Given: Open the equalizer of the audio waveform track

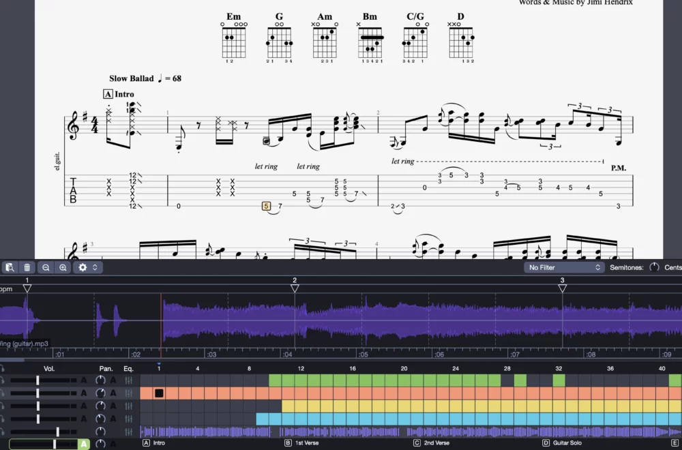Looking at the screenshot, I should click(x=128, y=432).
